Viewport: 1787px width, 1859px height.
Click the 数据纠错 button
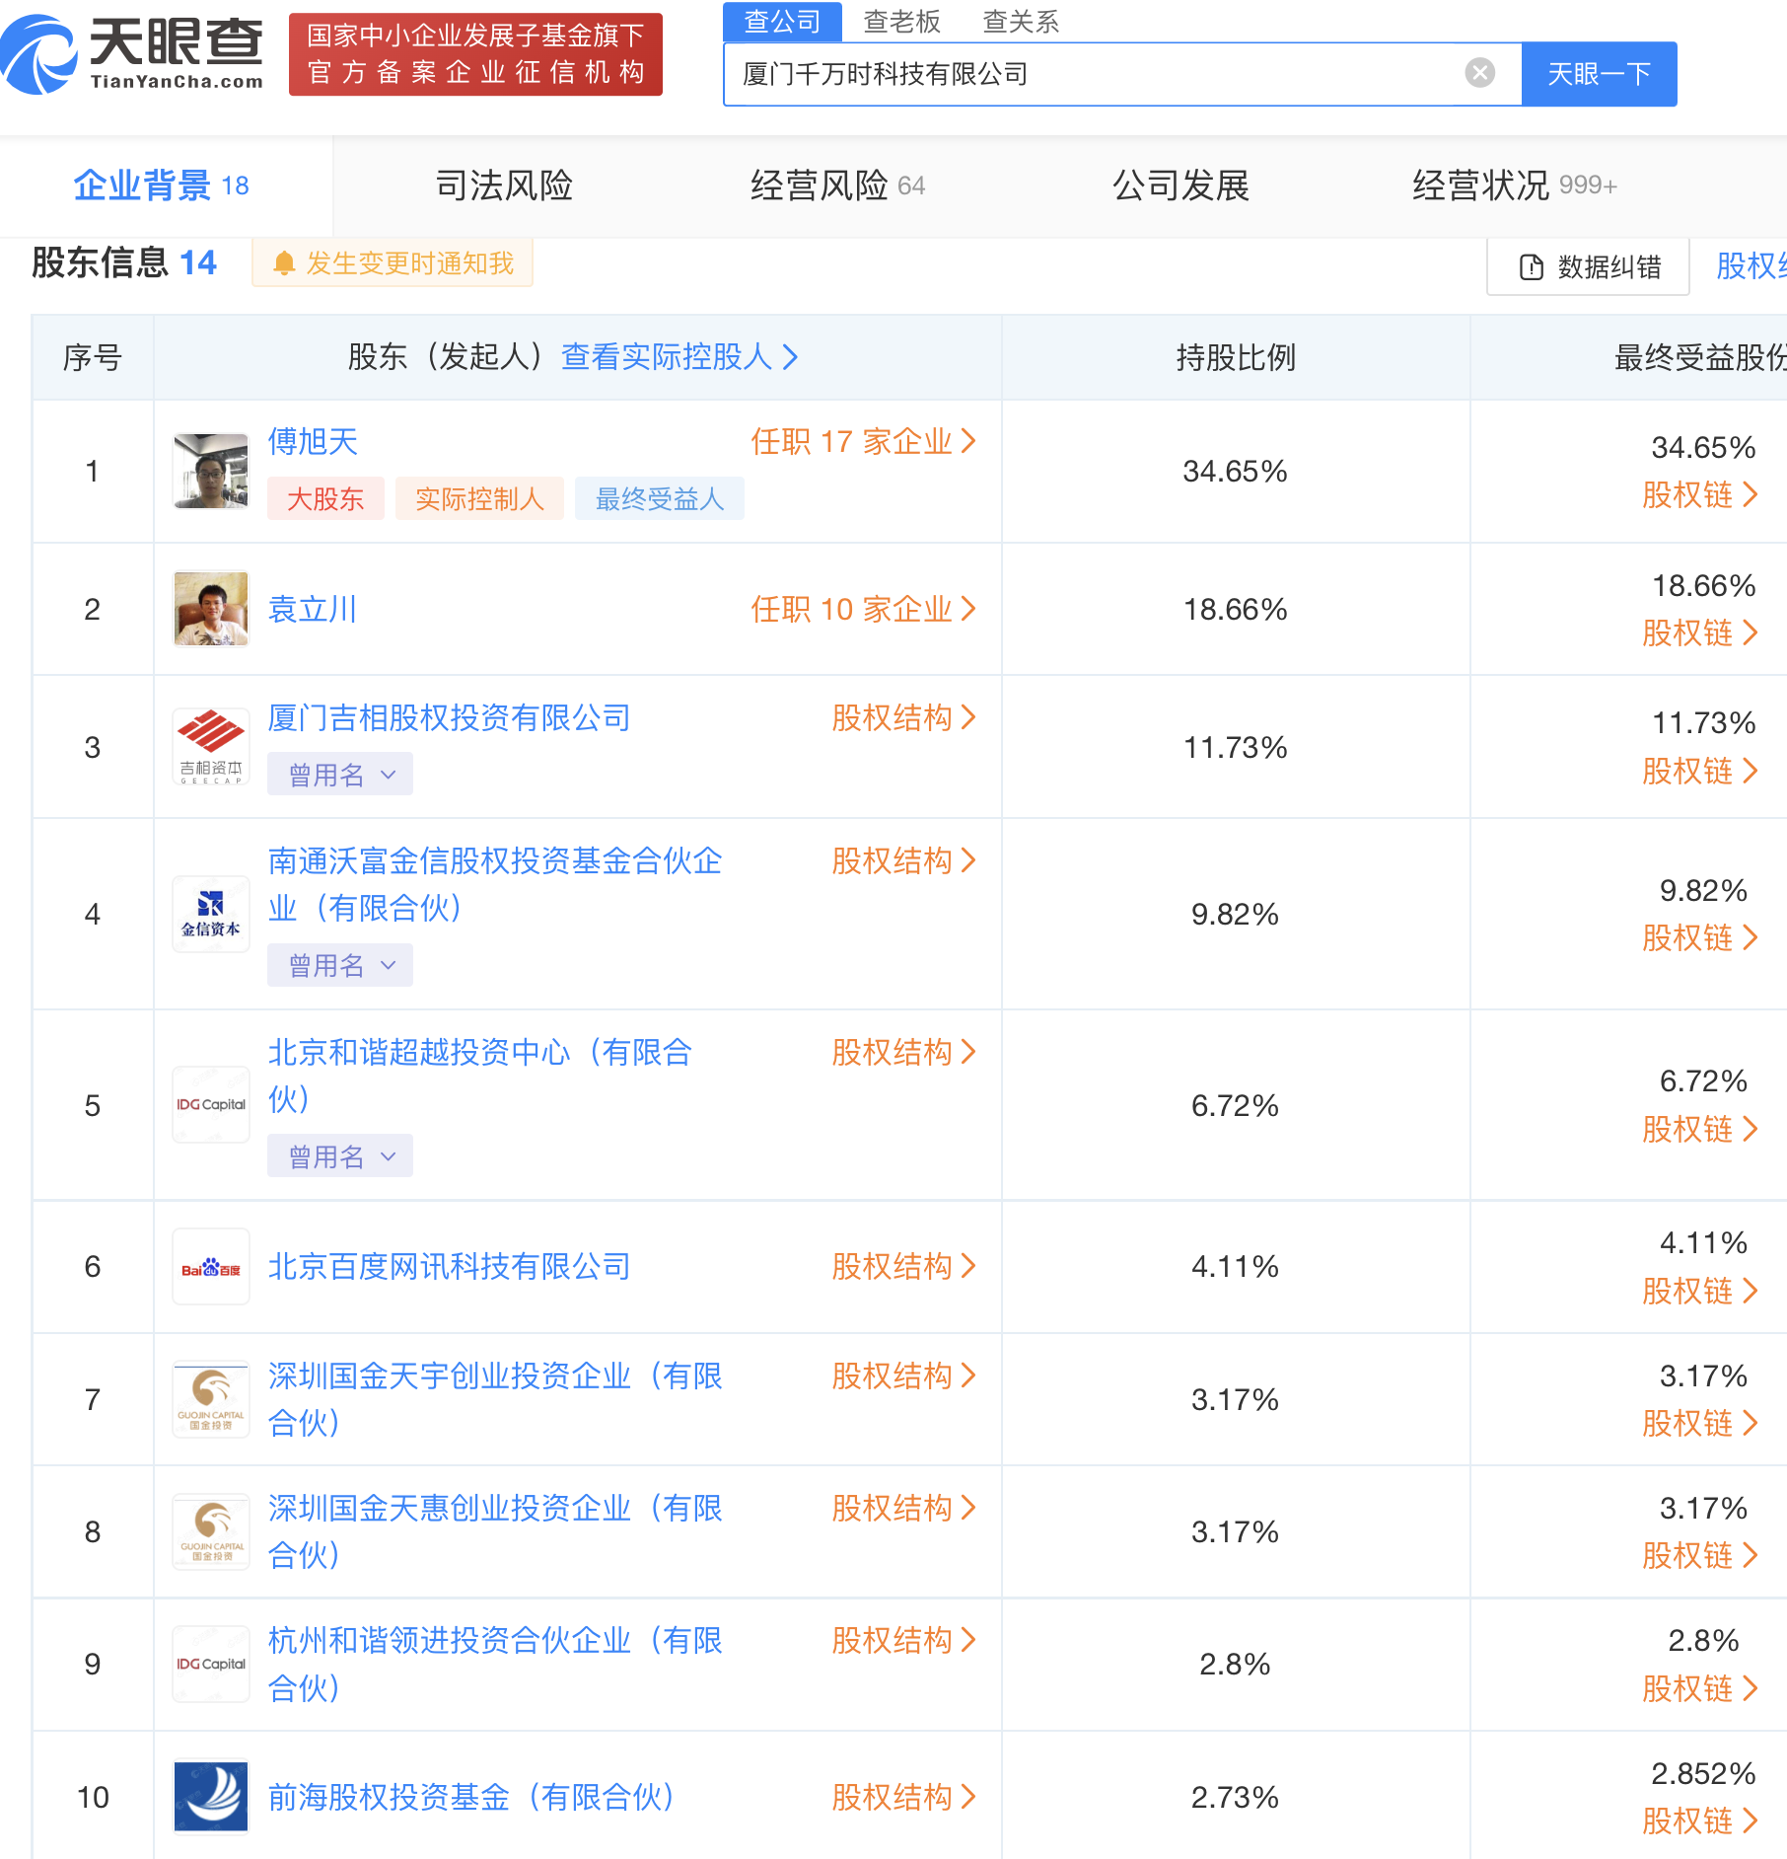click(x=1589, y=267)
